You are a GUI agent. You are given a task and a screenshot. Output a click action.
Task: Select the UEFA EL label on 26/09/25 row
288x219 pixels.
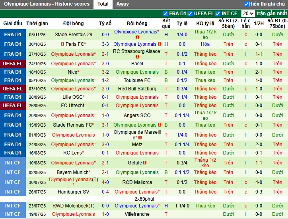[13, 106]
